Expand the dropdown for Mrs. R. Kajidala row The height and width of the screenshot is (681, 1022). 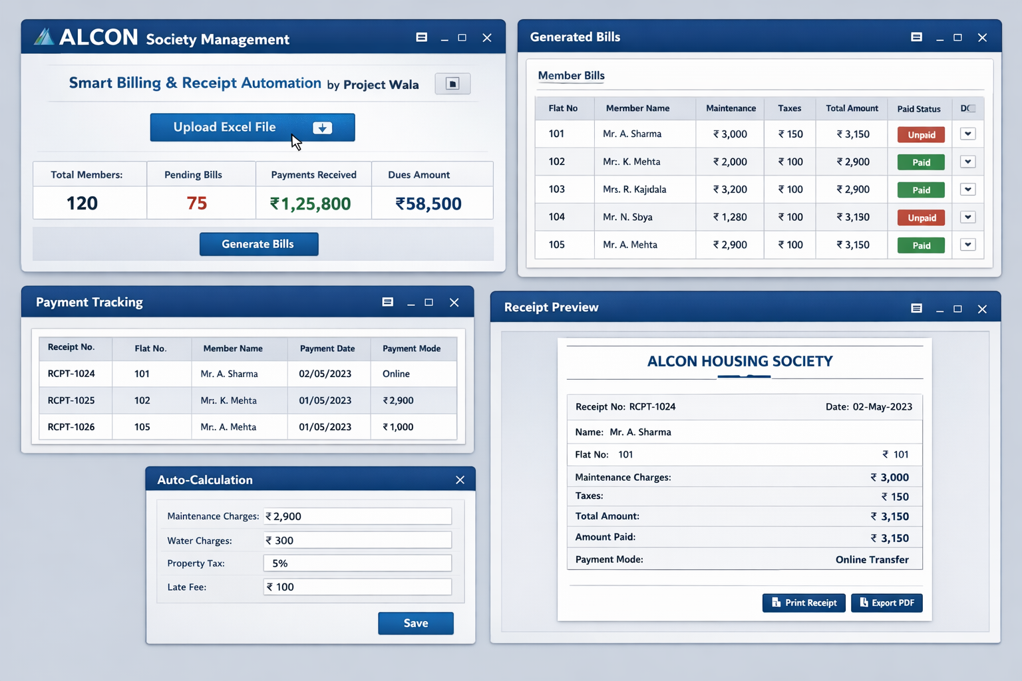pos(967,190)
